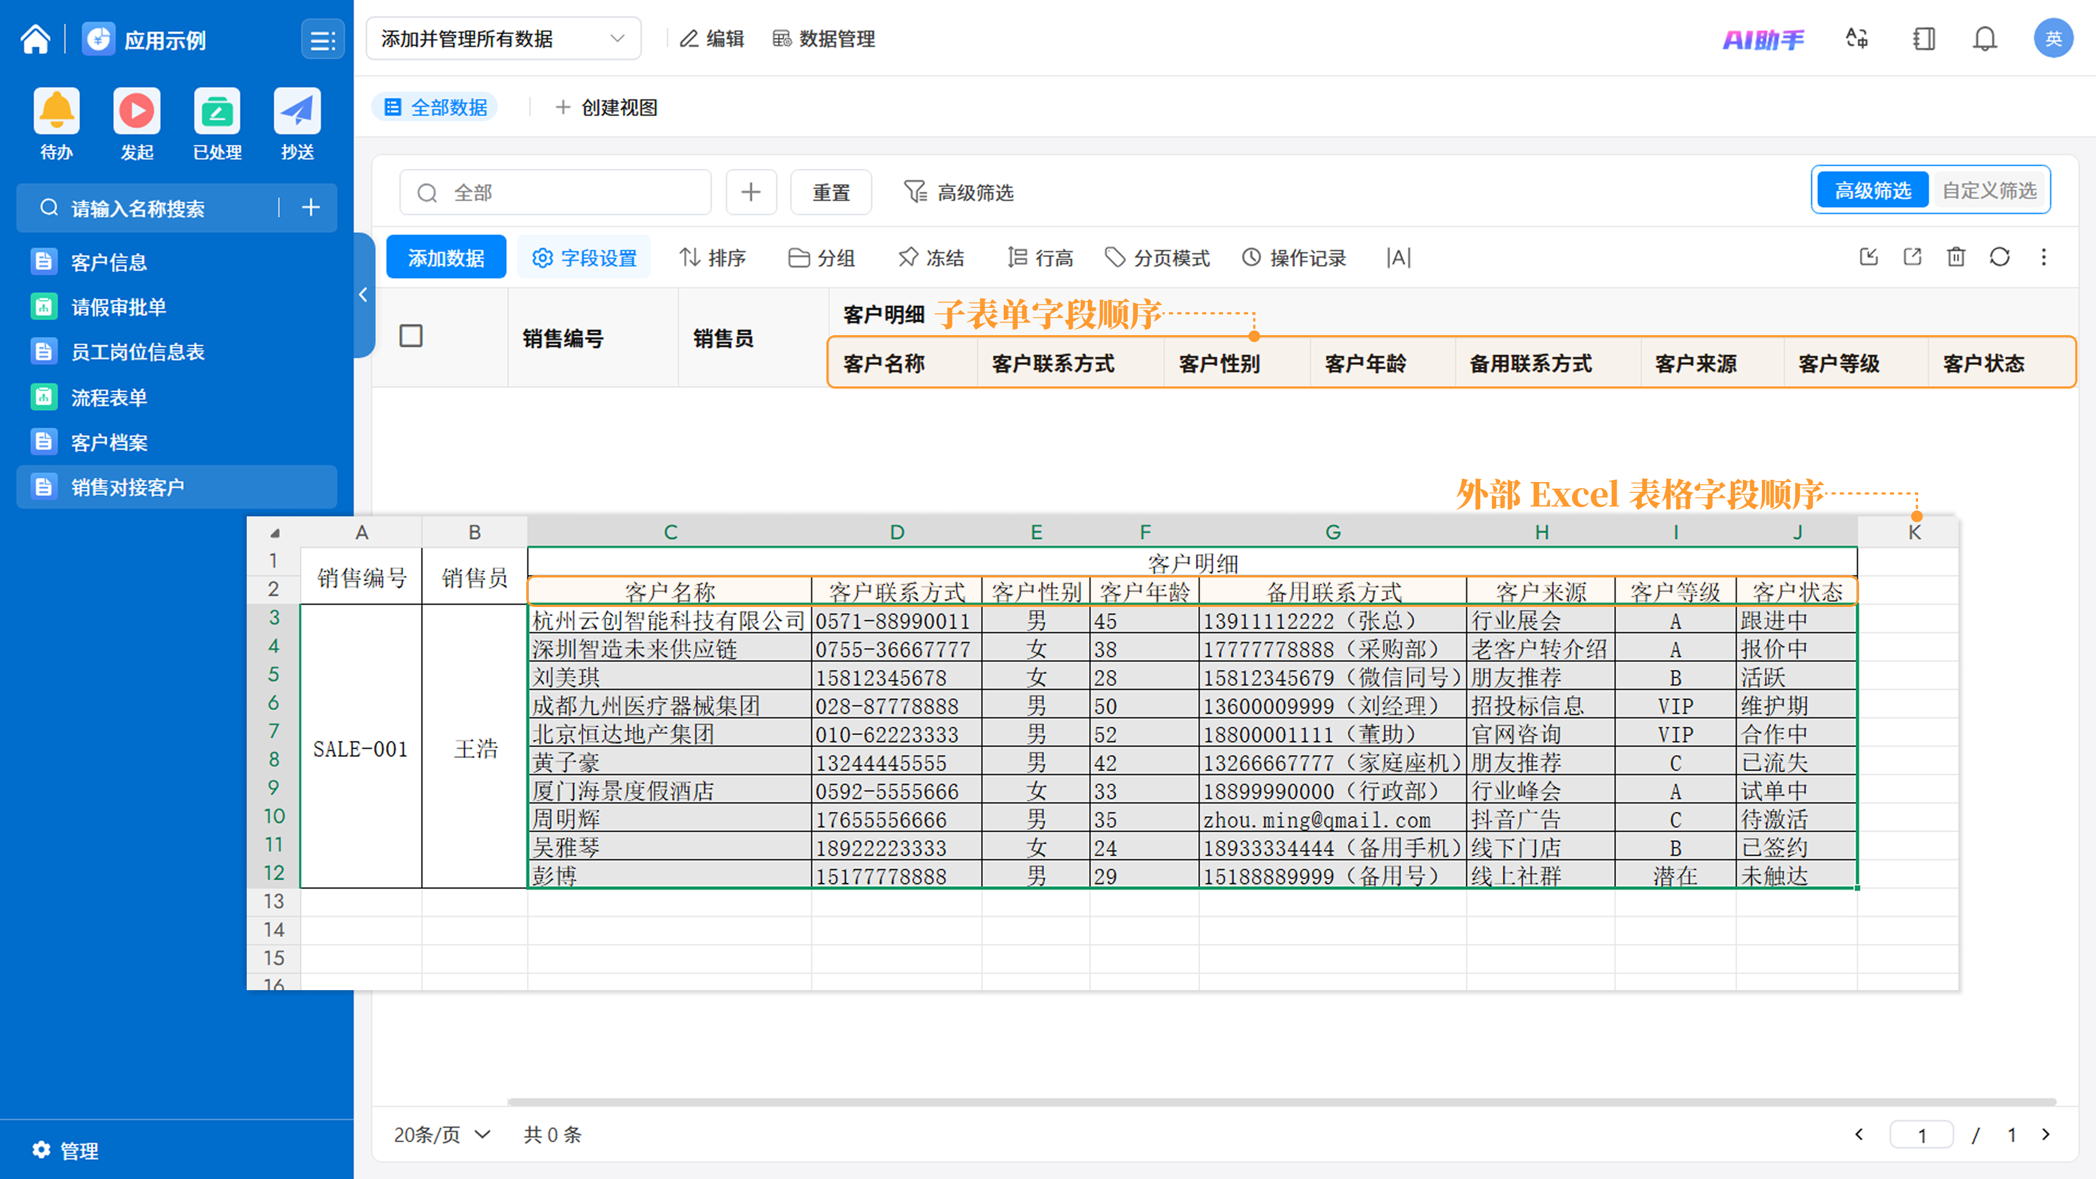Open 数据管理 in top bar
This screenshot has width=2096, height=1179.
click(x=824, y=38)
